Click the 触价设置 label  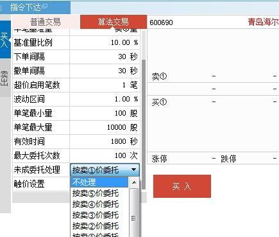pos(29,184)
